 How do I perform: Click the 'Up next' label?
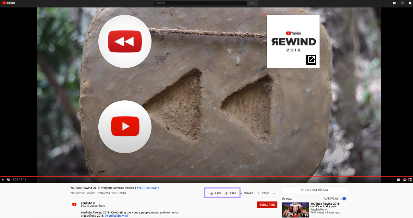[287, 199]
